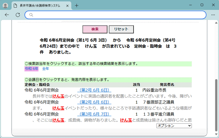219x138 pixels.
Task: Click the browser back arrow
Action: (x=7, y=15)
